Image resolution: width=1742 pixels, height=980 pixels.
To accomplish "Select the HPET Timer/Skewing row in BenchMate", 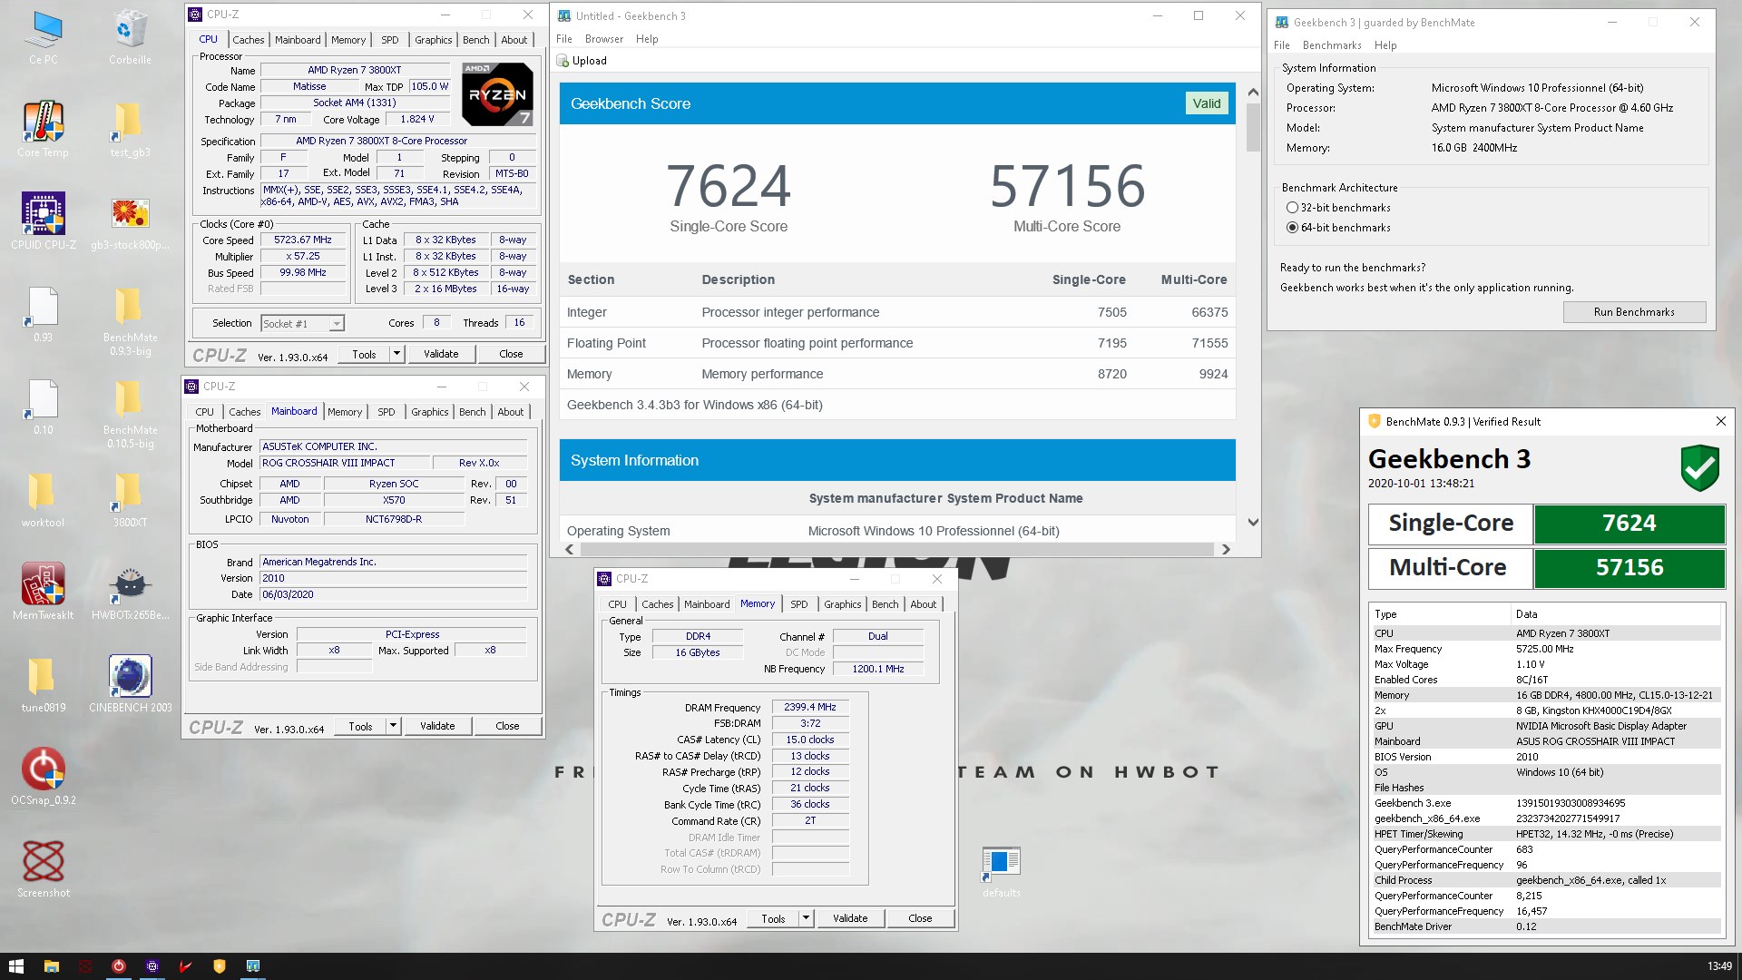I will [x=1547, y=834].
